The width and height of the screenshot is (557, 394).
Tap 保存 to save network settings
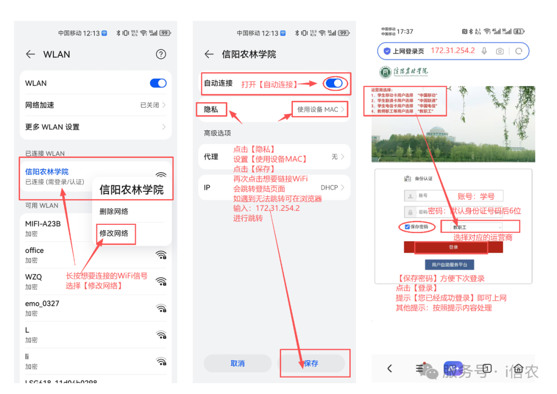click(311, 364)
